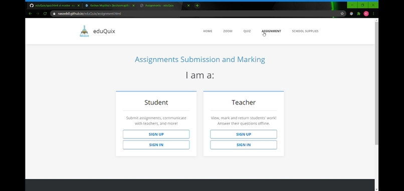The height and width of the screenshot is (191, 404).
Task: Click the Teacher SIGN UP button
Action: pos(244,134)
